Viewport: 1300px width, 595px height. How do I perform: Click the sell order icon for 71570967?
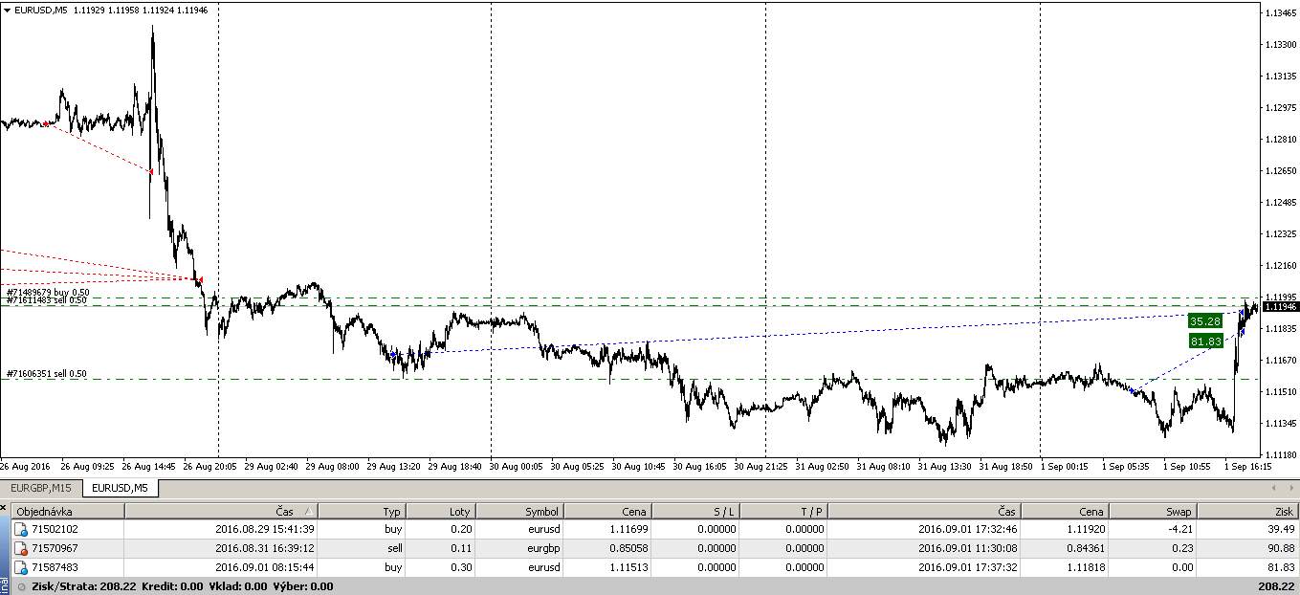coord(21,548)
